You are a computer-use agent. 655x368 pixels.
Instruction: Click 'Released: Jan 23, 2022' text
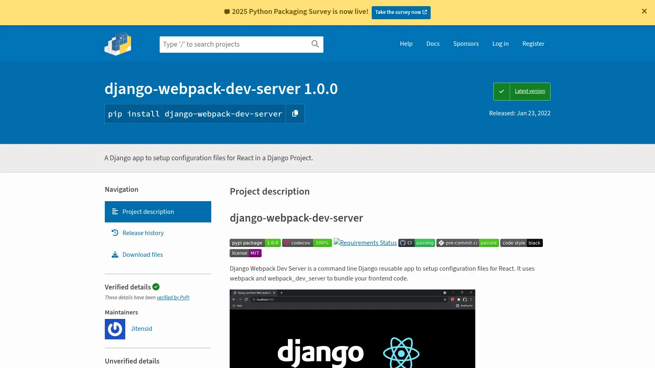point(520,113)
